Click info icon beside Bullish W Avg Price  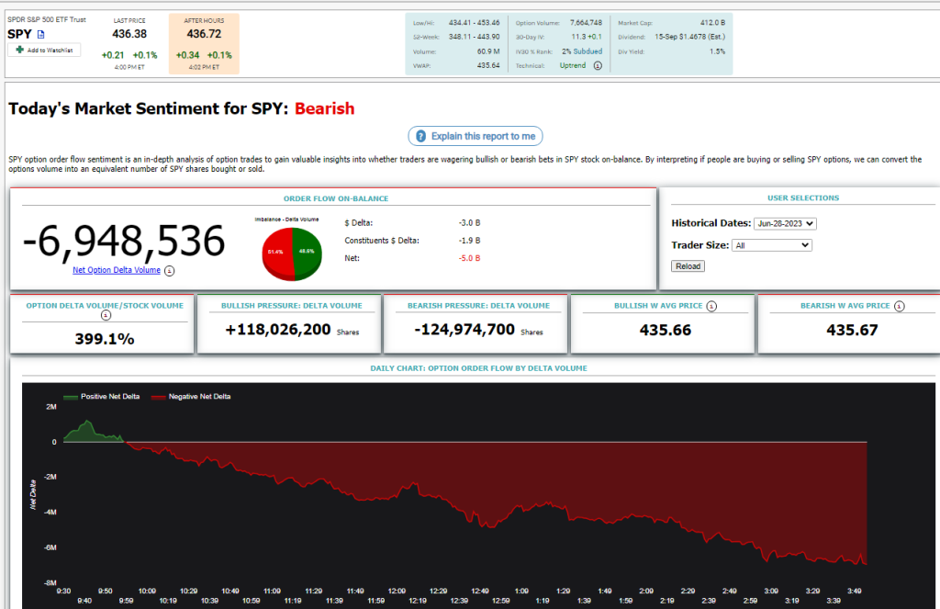(x=711, y=307)
